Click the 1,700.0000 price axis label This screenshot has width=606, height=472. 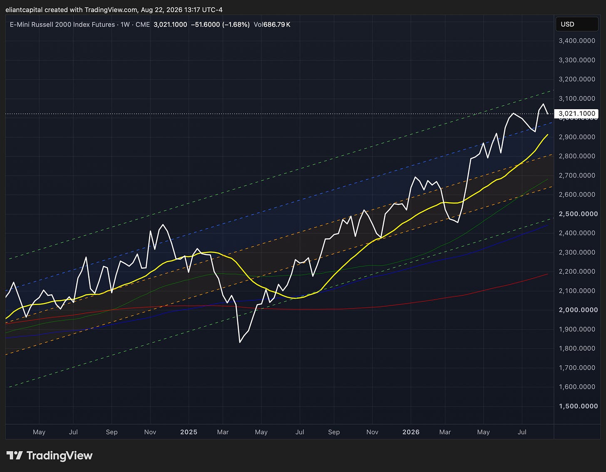tap(577, 368)
